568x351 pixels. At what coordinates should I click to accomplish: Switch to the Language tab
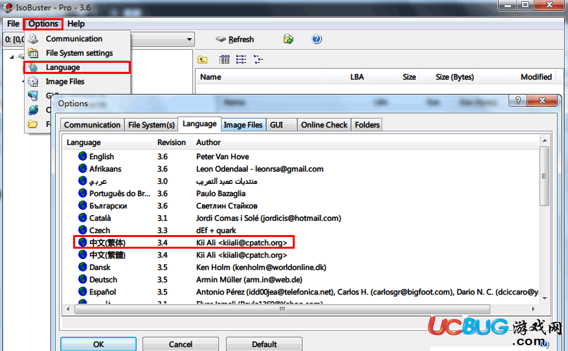[x=199, y=124]
